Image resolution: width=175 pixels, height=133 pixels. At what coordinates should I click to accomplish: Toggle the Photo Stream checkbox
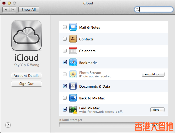[65, 74]
